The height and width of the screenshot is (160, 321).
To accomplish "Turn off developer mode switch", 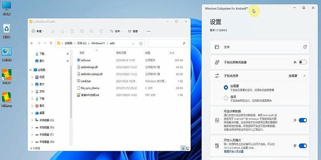I will [x=303, y=146].
